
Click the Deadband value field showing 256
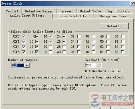pyautogui.click(x=91, y=65)
